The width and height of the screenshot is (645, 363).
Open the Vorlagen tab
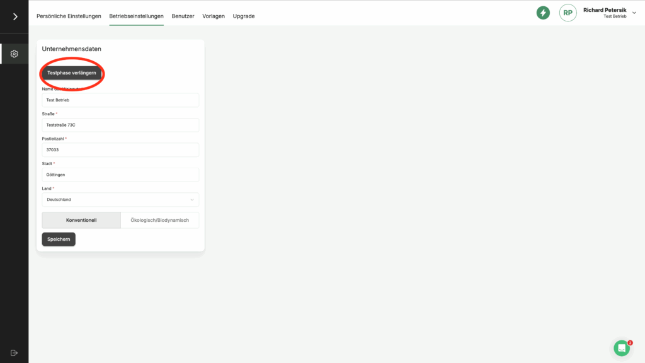point(214,16)
